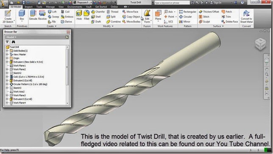273x154 pixels.
Task: Select the Mirror pattern tool
Action: click(184, 22)
